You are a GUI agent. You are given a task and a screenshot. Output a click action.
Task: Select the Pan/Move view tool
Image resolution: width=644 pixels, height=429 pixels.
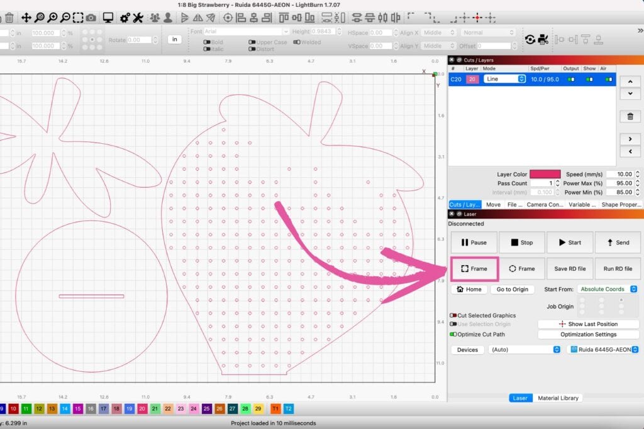(26, 18)
